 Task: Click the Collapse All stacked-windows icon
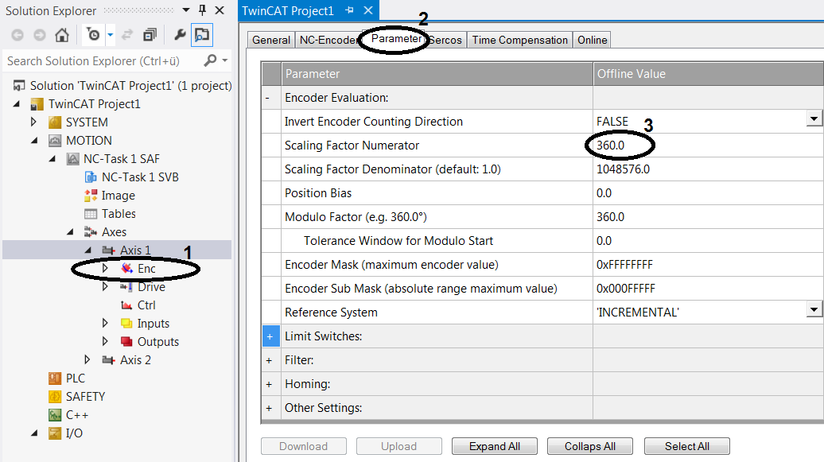(150, 35)
